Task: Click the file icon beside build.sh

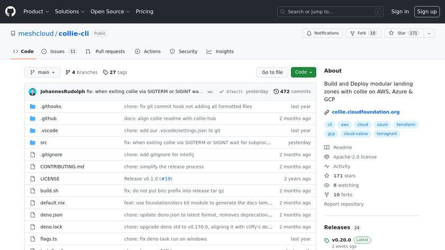Action: tap(33, 191)
